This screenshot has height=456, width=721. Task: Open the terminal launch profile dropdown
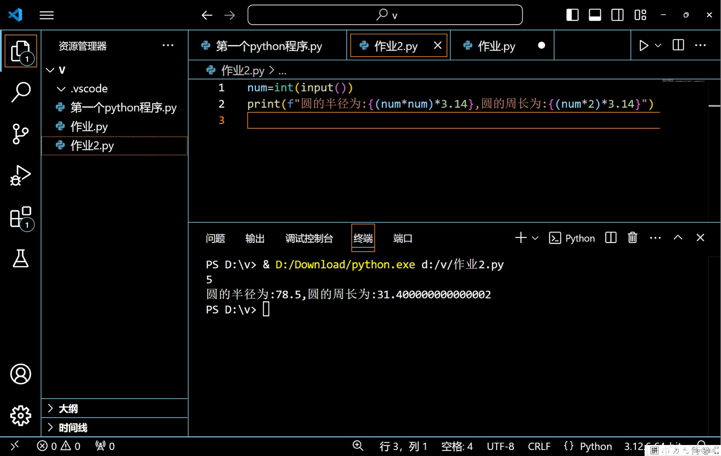(535, 238)
